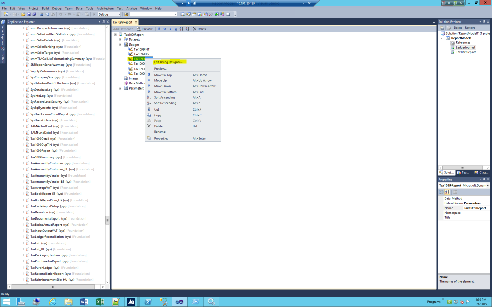Click the Start Debugging arrow icon
Viewport: 492px width, 307px height.
tap(94, 14)
